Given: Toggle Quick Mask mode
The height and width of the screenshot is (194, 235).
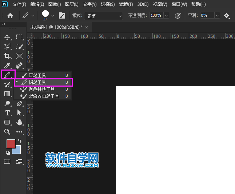Looking at the screenshot, I should [7, 161].
